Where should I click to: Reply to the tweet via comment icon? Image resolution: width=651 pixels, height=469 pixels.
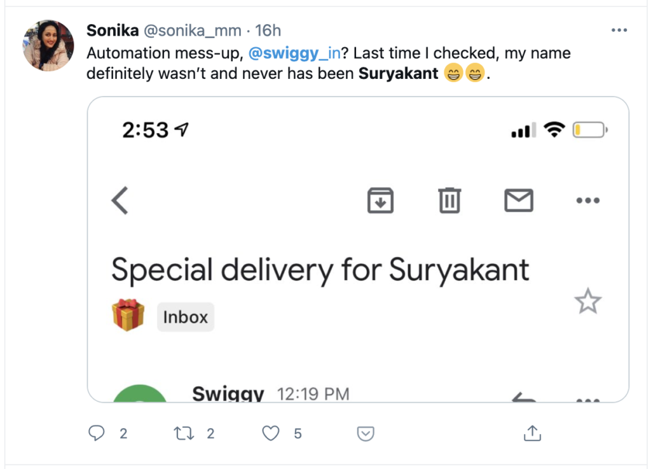[x=97, y=433]
